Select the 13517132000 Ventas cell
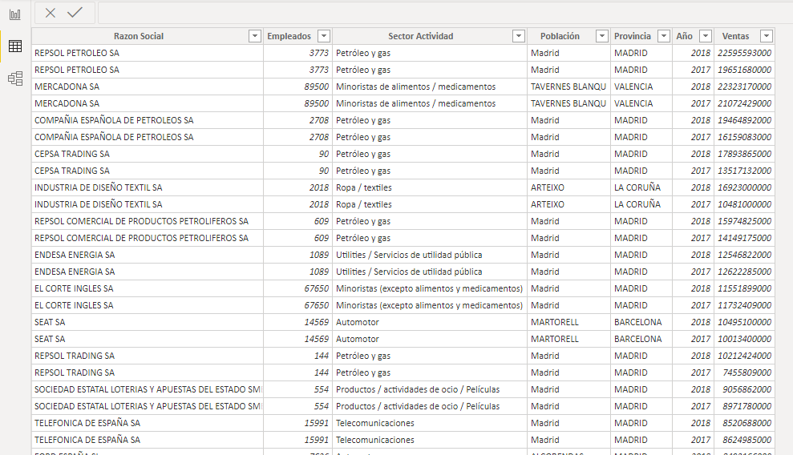The width and height of the screenshot is (793, 455). (744, 171)
